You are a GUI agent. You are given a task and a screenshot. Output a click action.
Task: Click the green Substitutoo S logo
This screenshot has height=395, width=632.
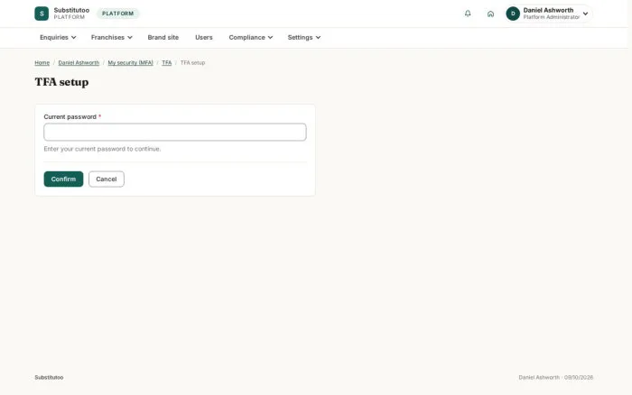click(x=42, y=14)
